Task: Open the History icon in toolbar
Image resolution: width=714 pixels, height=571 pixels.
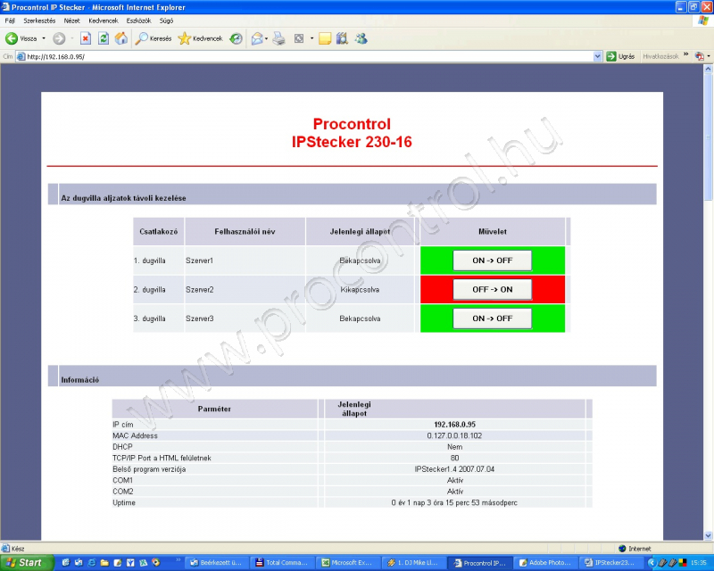Action: pyautogui.click(x=236, y=38)
